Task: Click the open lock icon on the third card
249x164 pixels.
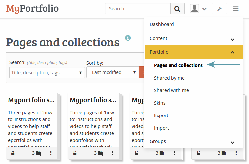Action: [137, 153]
